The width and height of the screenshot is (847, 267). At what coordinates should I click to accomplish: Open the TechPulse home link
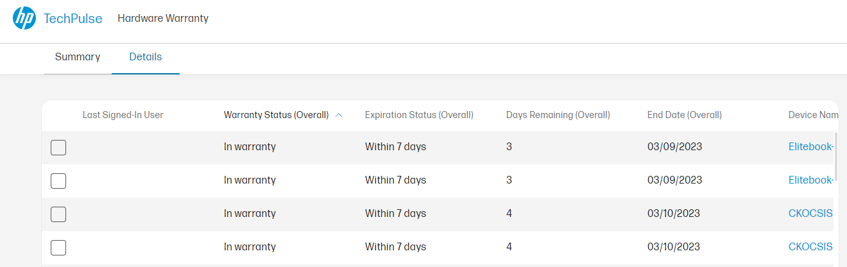point(73,19)
